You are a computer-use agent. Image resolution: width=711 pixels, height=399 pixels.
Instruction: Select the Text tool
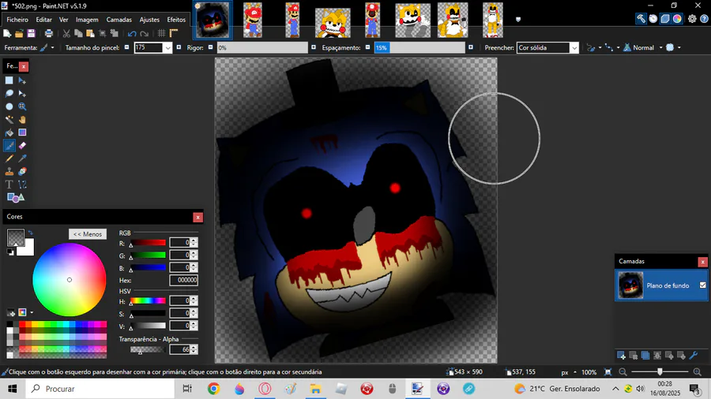pos(9,185)
